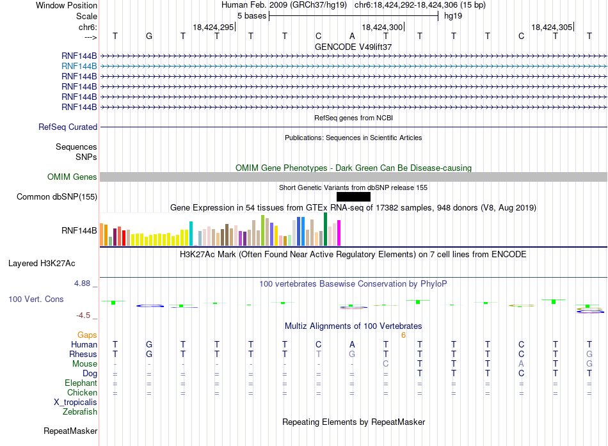Click the black Common dbSNP variant block
Viewport: 608px width, 446px height.
pyautogui.click(x=353, y=196)
